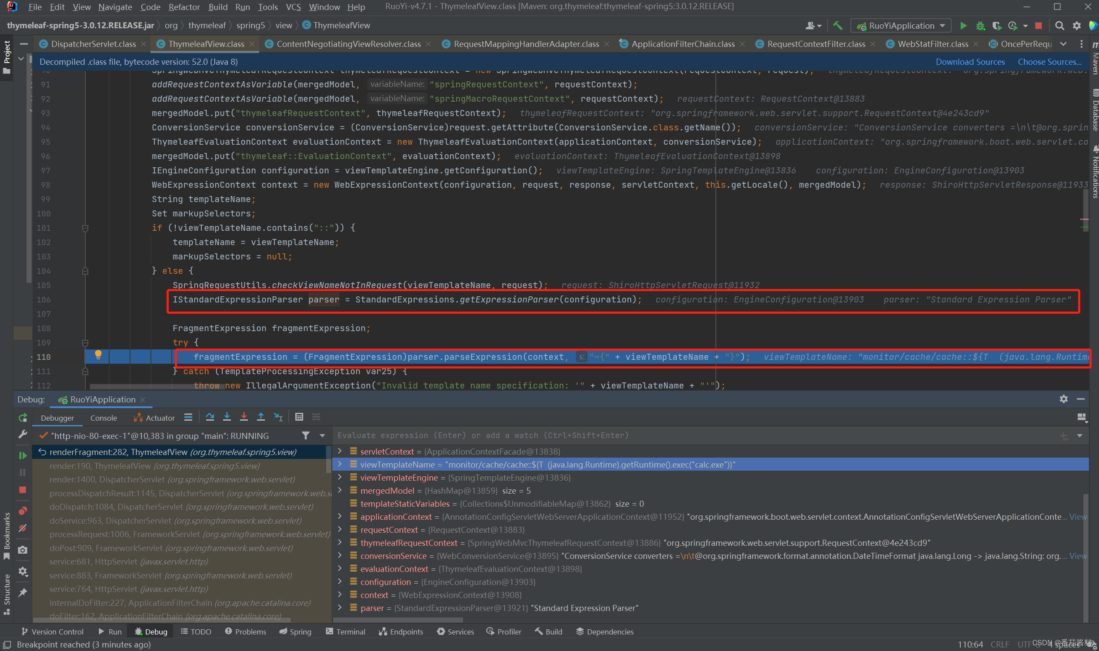
Task: Click the Step Into arrow icon
Action: 227,417
